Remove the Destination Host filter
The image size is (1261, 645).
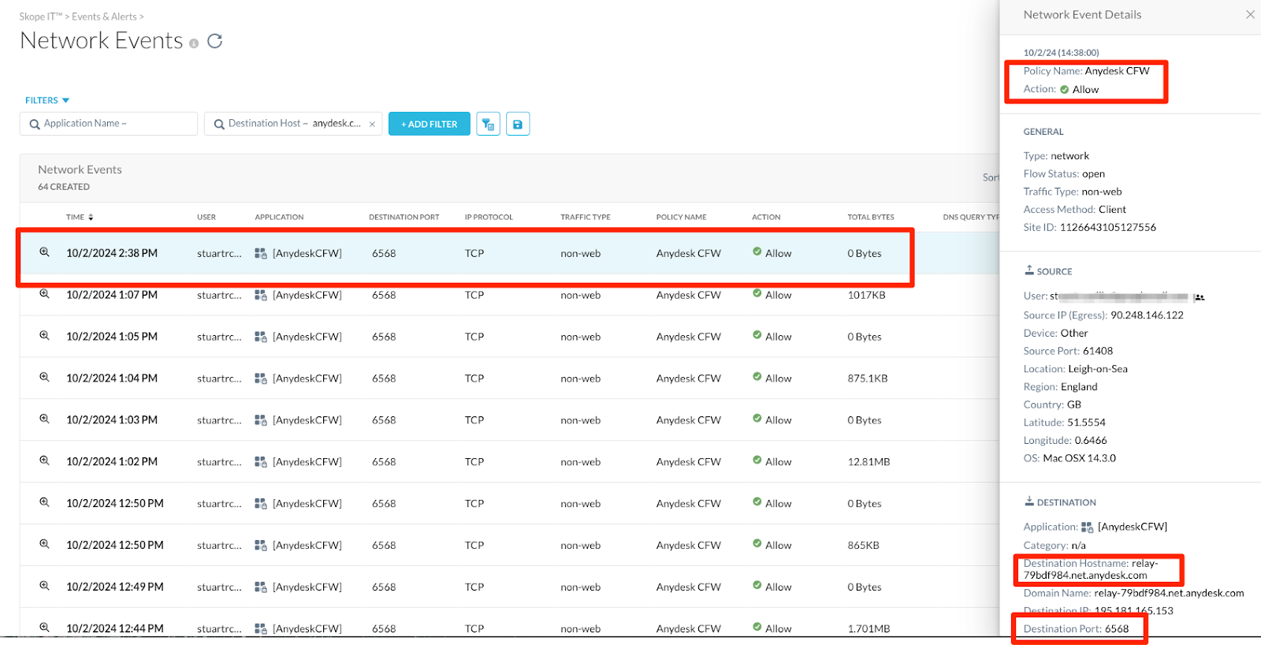pos(372,124)
